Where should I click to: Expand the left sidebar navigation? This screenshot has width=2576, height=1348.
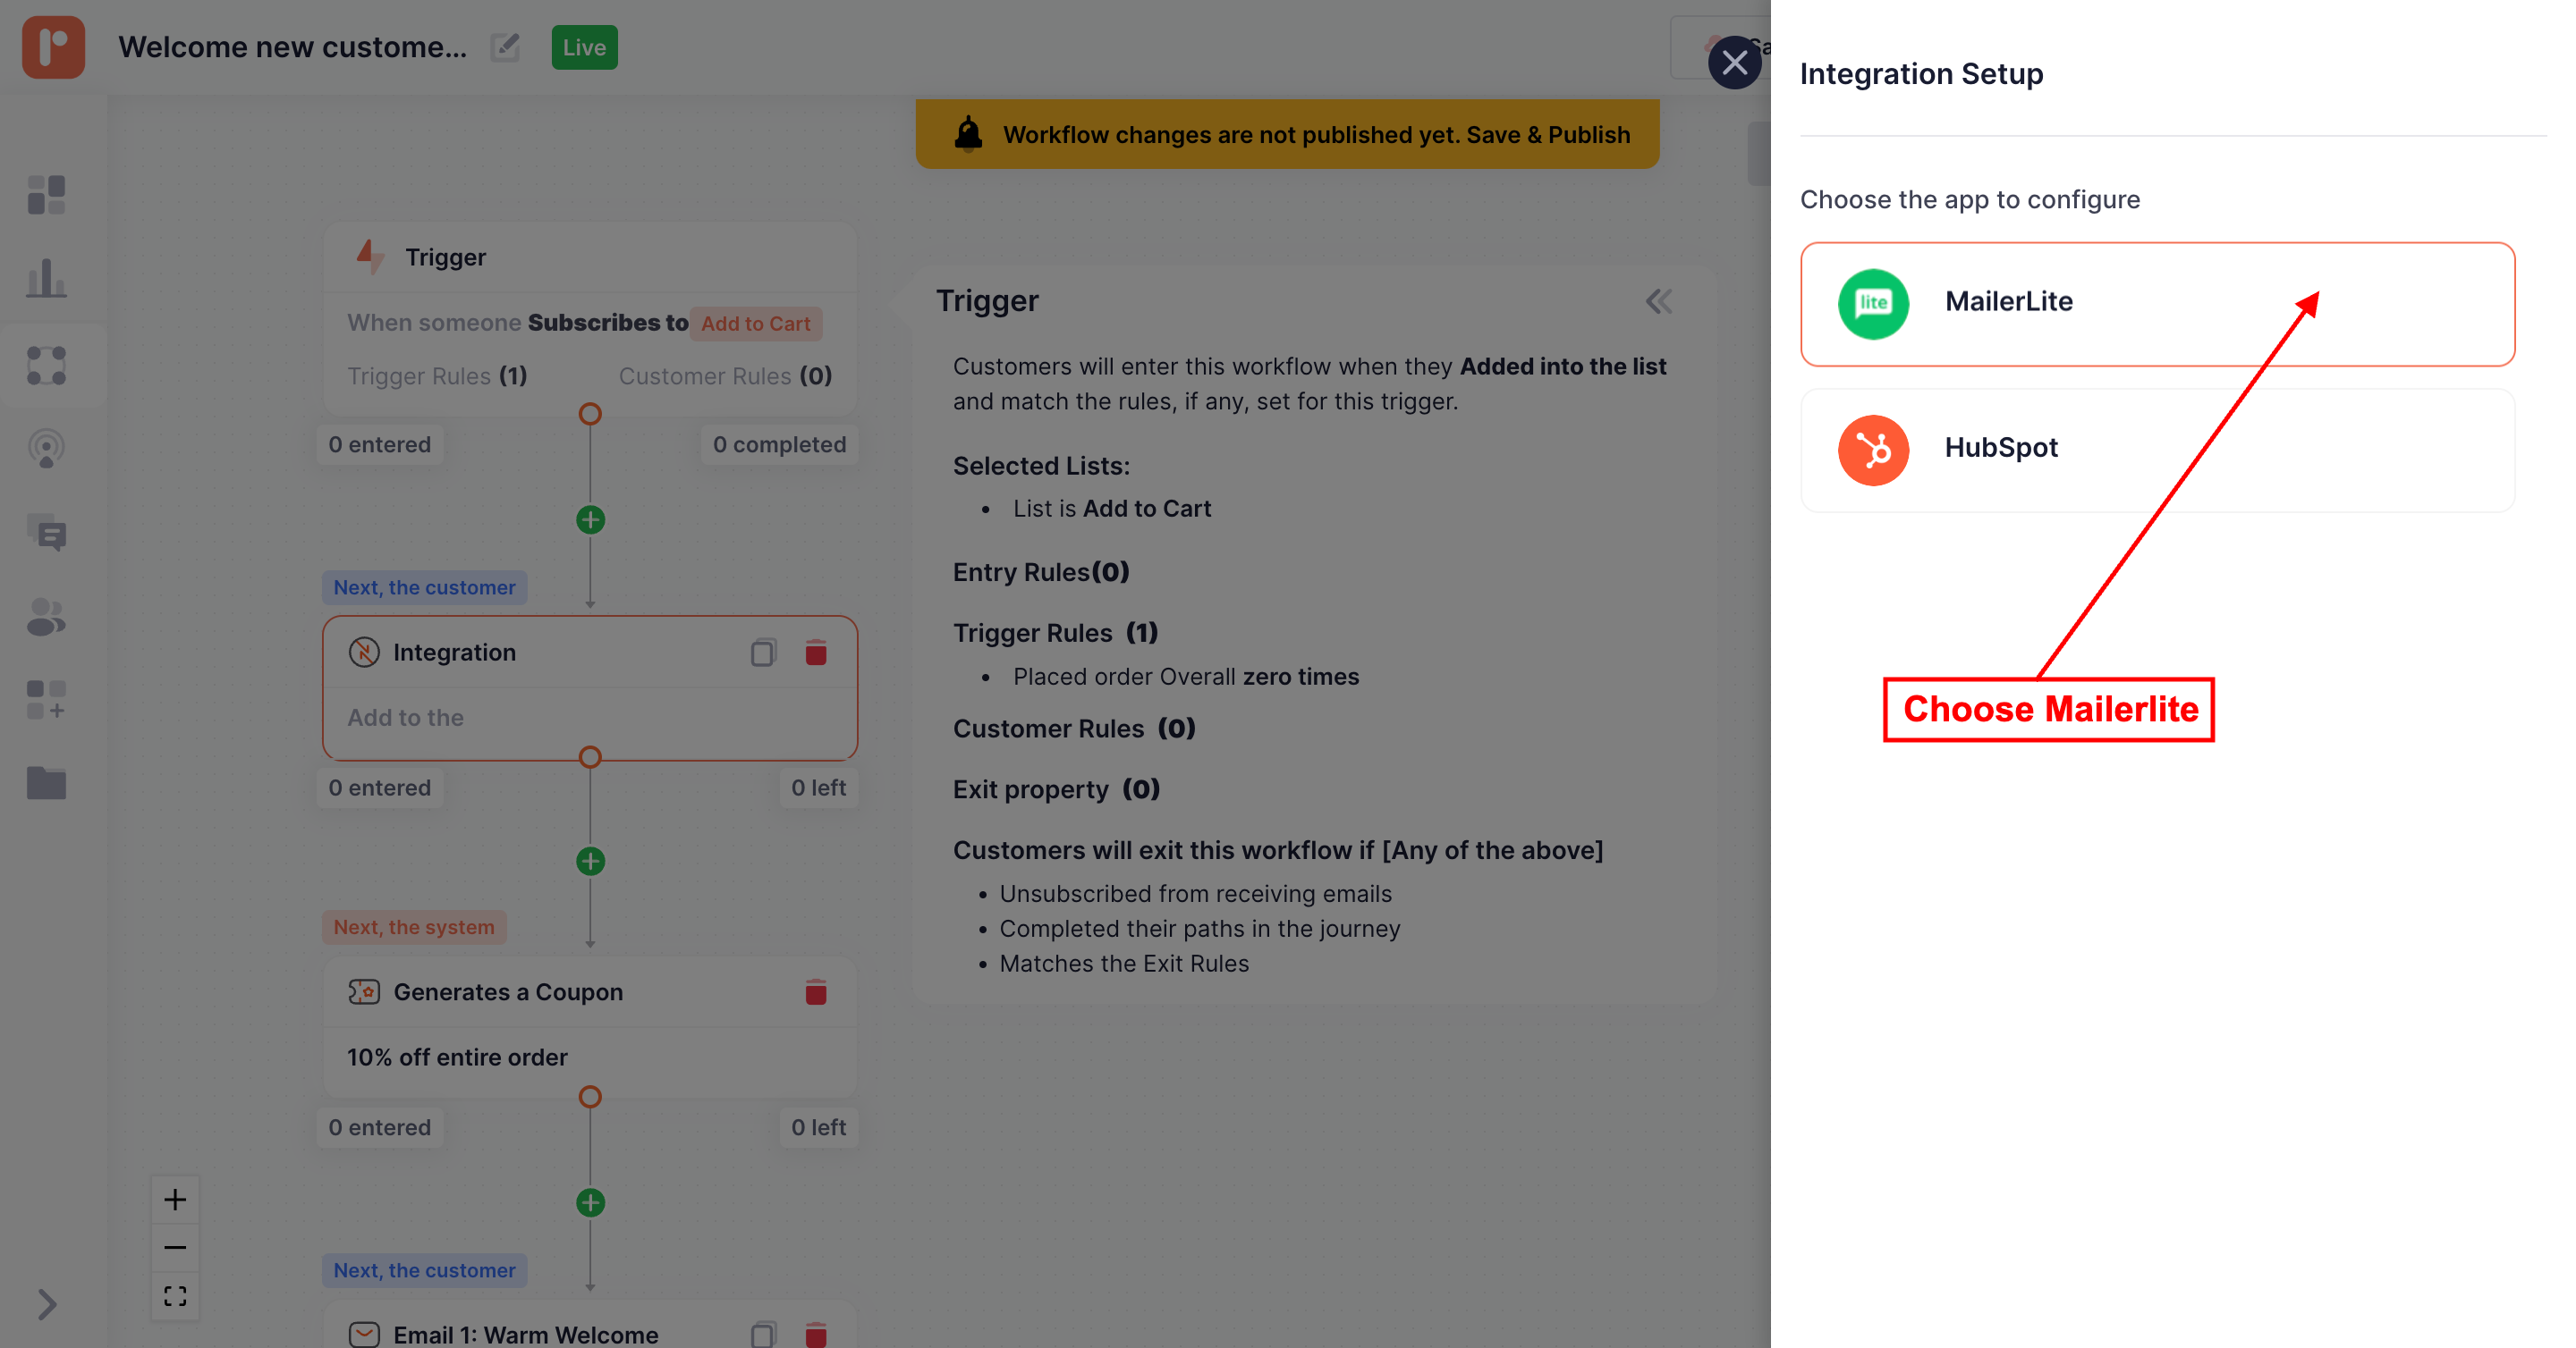pos(46,1304)
